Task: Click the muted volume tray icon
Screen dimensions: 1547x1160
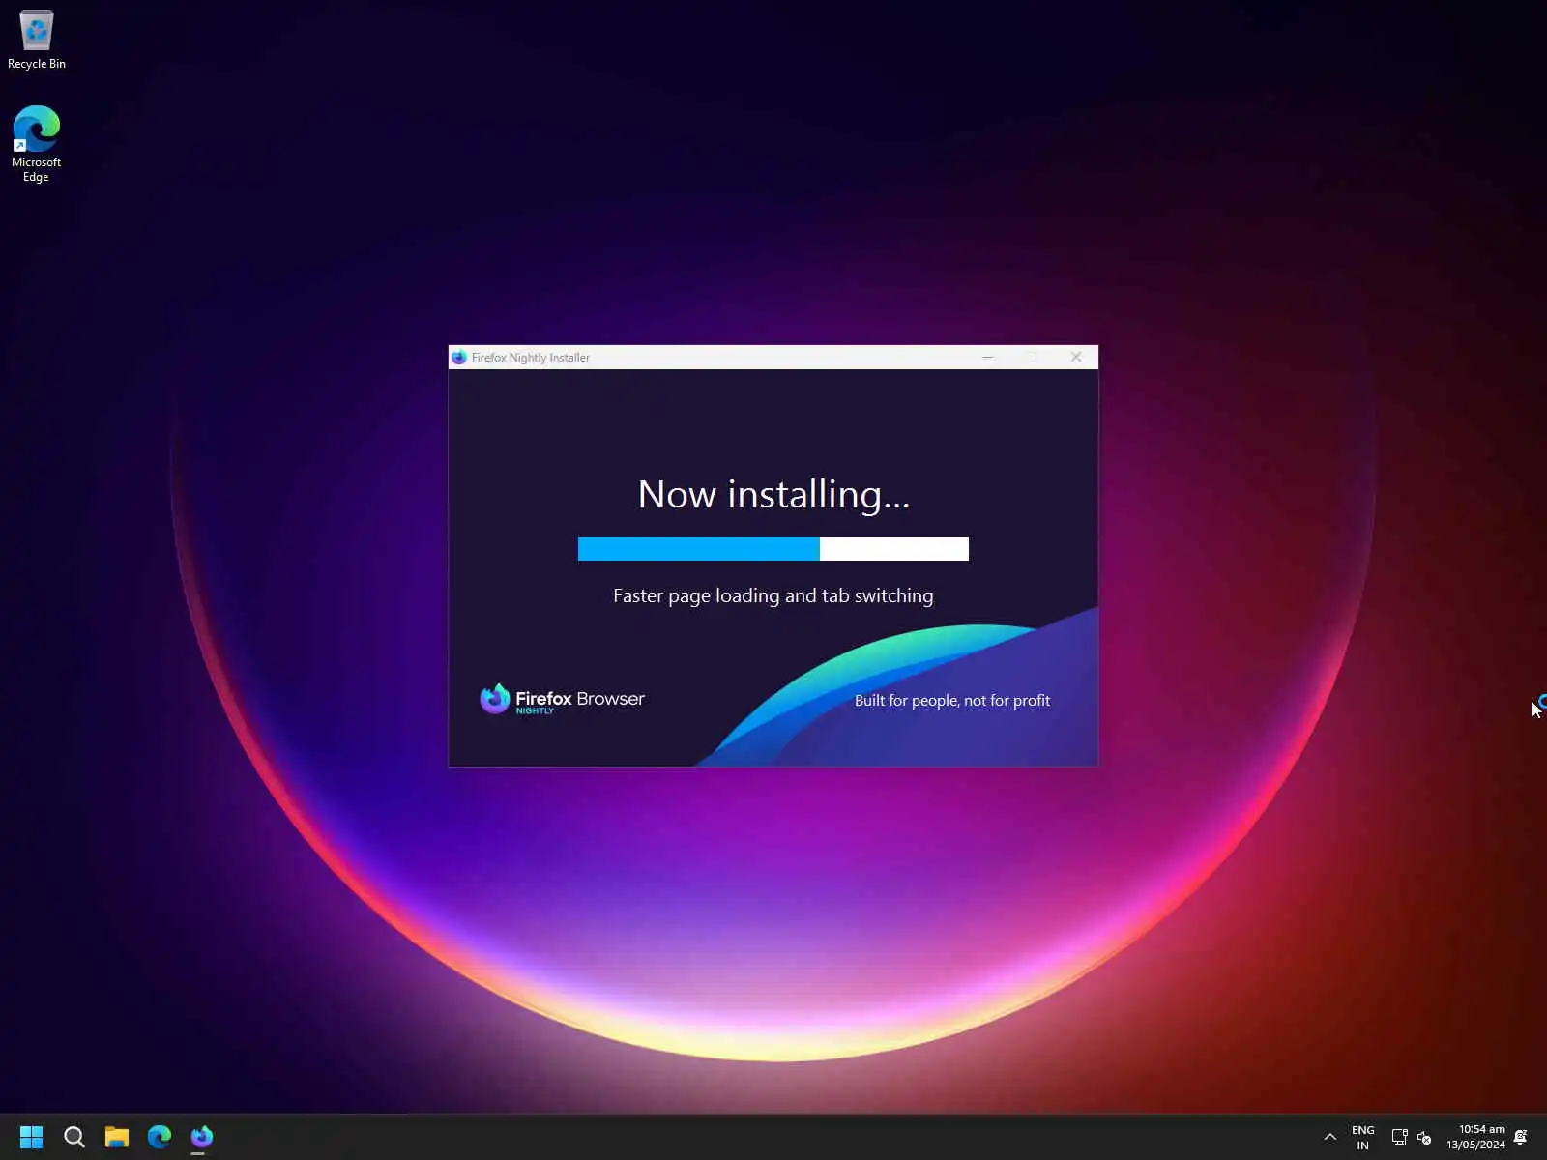Action: click(x=1424, y=1137)
